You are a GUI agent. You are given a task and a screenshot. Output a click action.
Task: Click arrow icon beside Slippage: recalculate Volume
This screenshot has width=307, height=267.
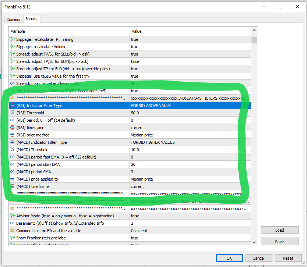tap(13, 47)
